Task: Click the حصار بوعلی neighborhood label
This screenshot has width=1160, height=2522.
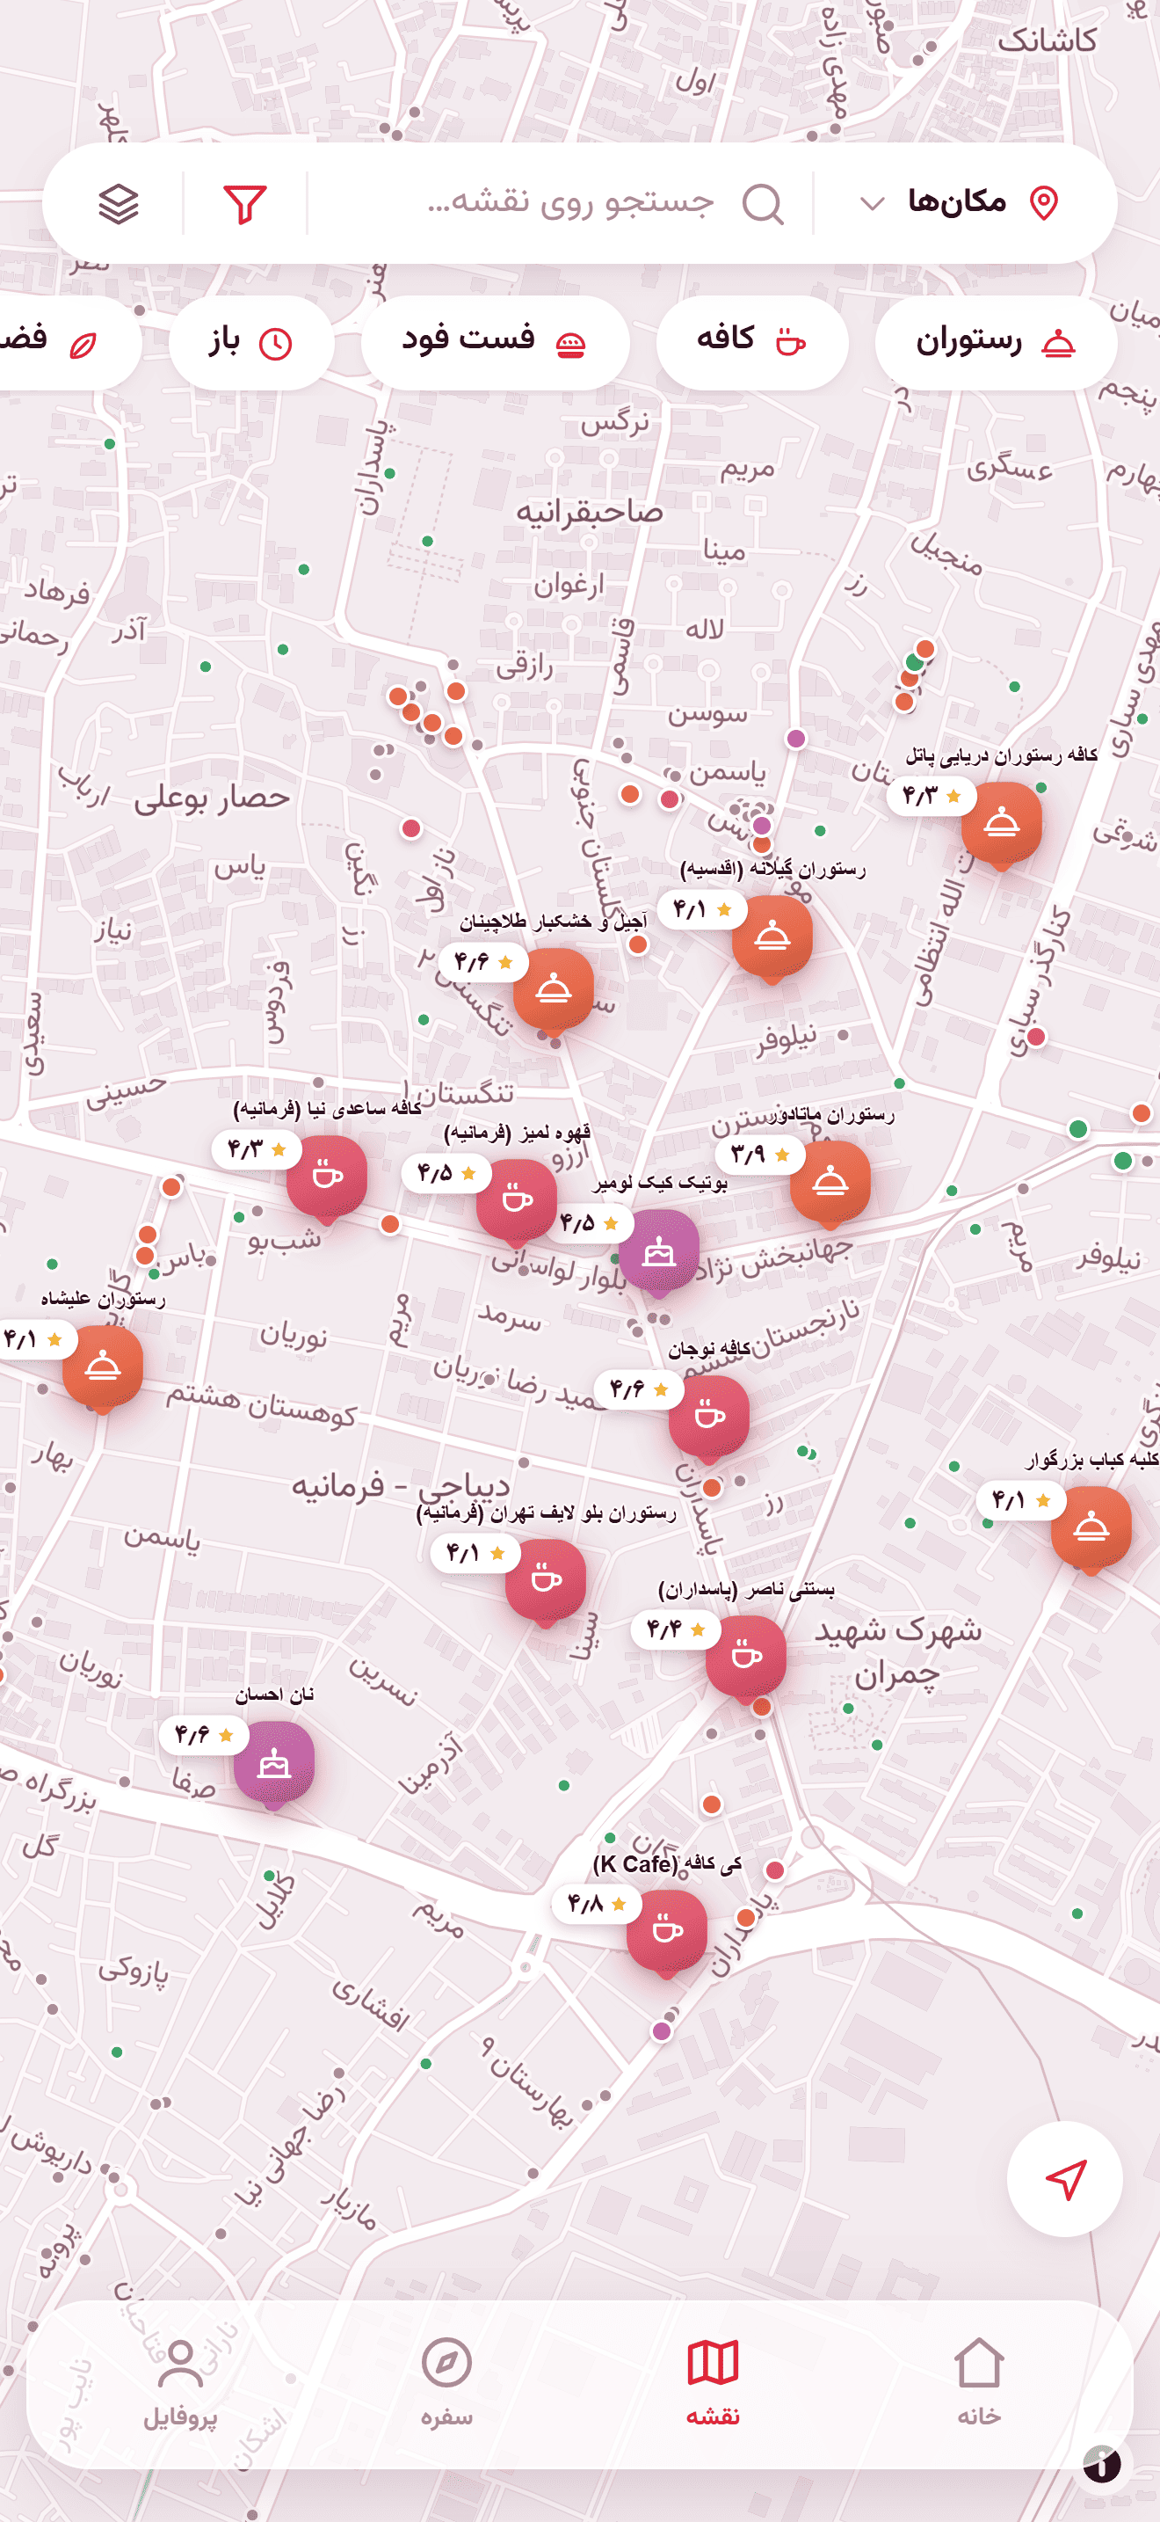Action: click(x=213, y=797)
